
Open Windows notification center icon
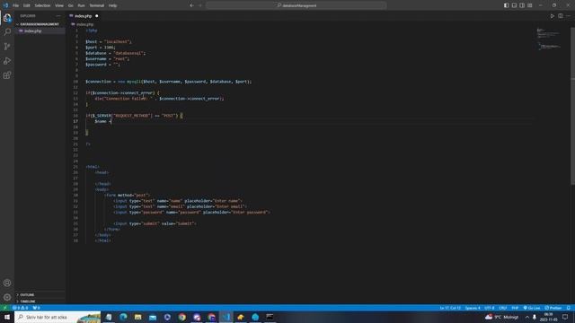(x=565, y=317)
